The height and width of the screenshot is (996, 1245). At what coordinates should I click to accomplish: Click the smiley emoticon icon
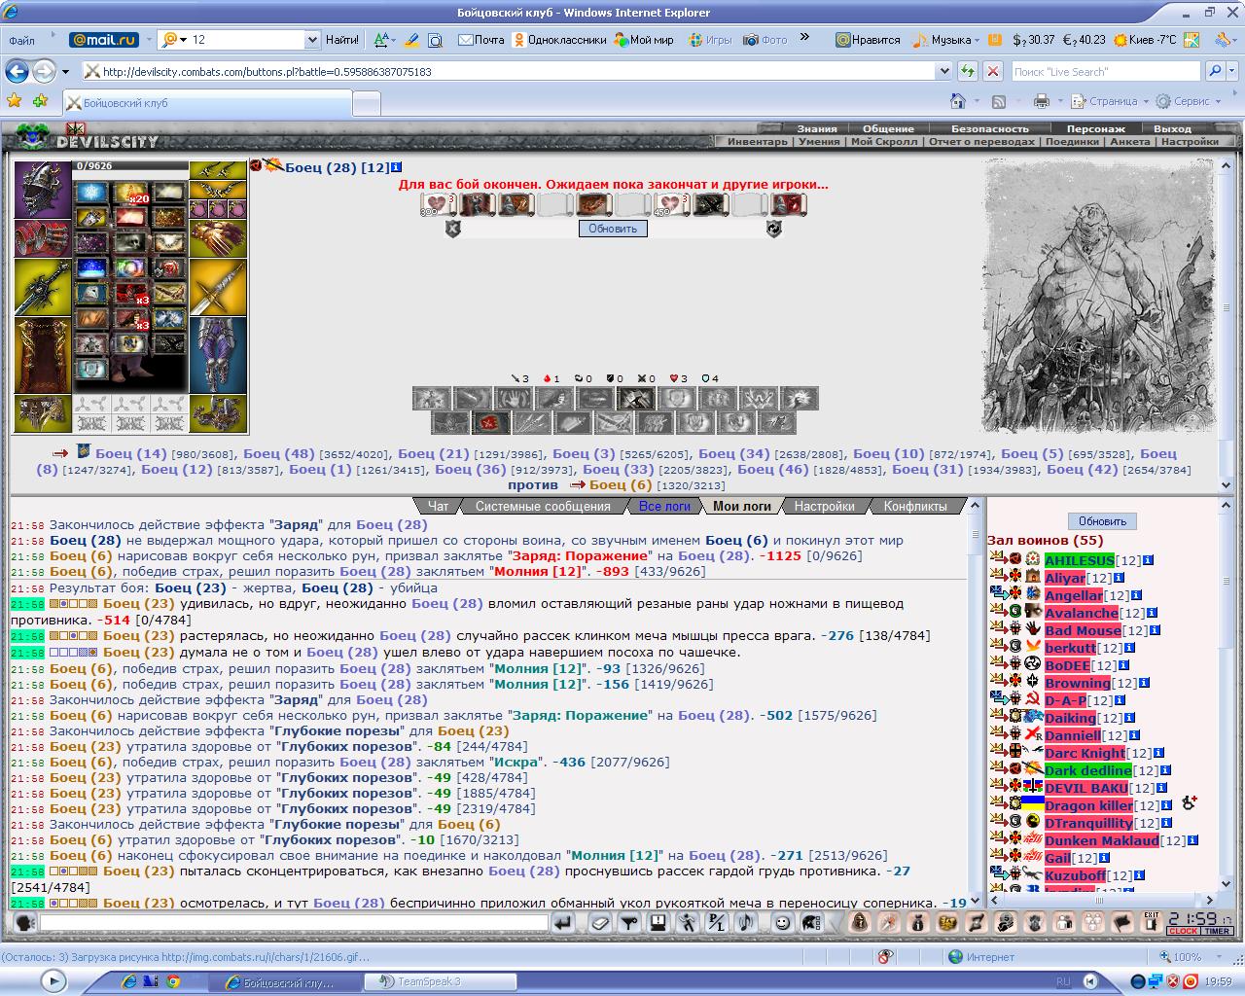point(782,922)
